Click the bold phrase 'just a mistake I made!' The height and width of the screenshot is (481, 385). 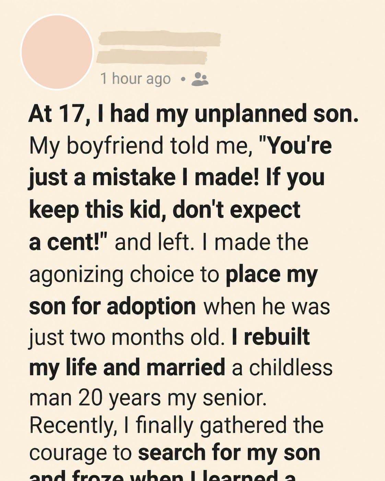(144, 178)
